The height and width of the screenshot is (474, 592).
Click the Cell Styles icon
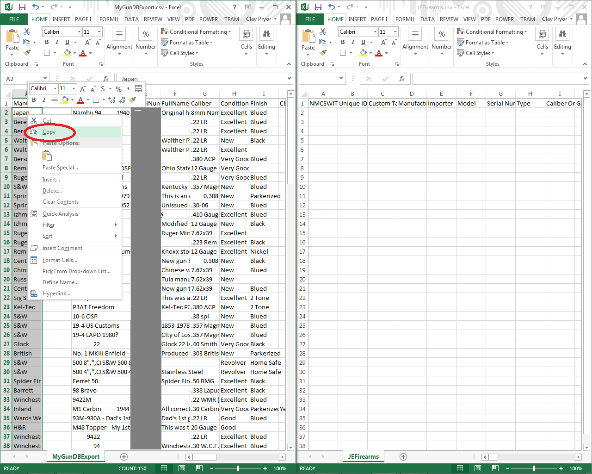point(165,53)
